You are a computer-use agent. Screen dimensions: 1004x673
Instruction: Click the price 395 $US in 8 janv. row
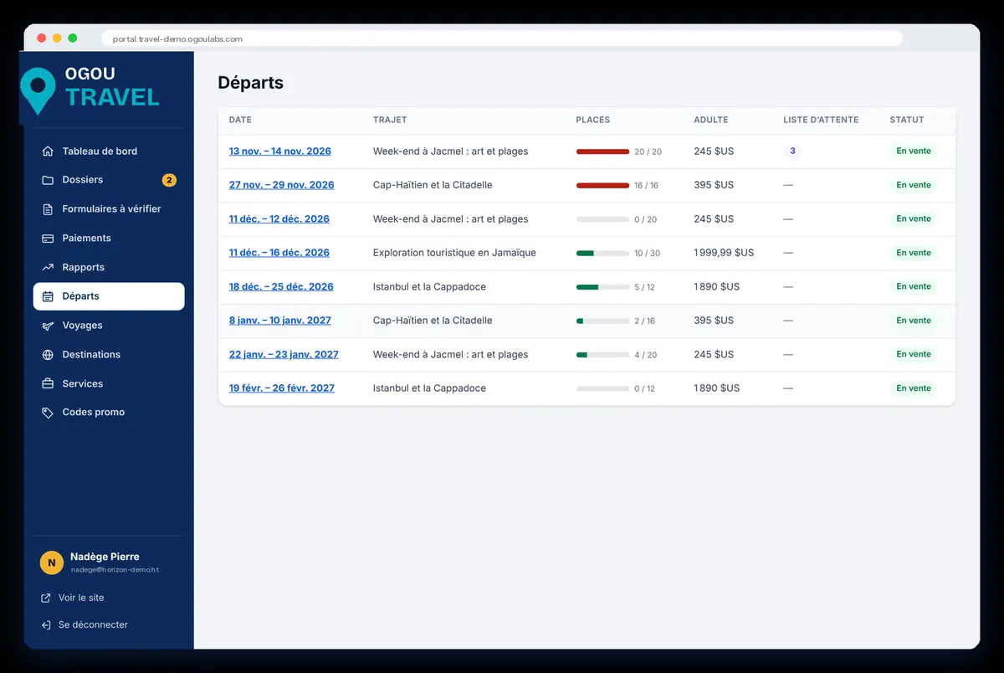pyautogui.click(x=714, y=321)
